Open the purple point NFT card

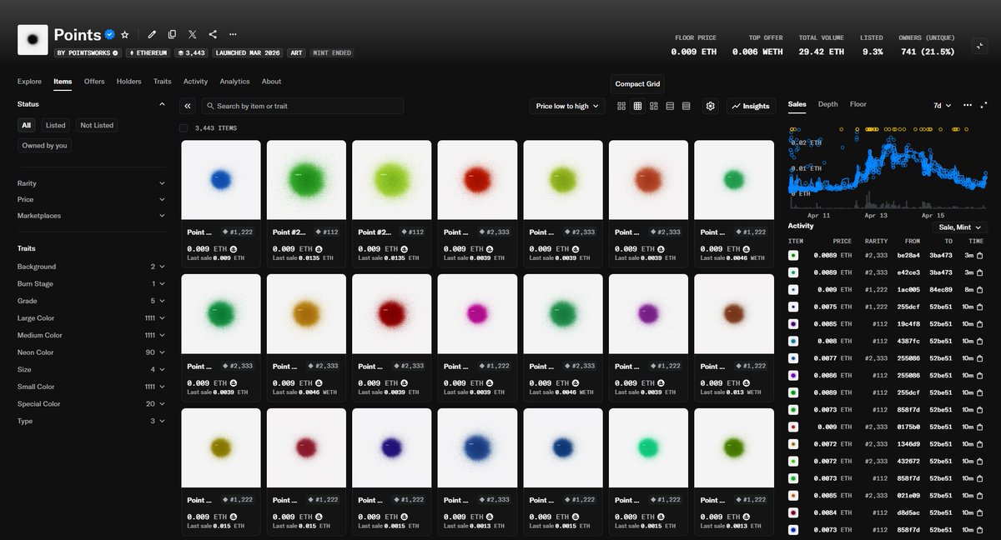pyautogui.click(x=648, y=337)
